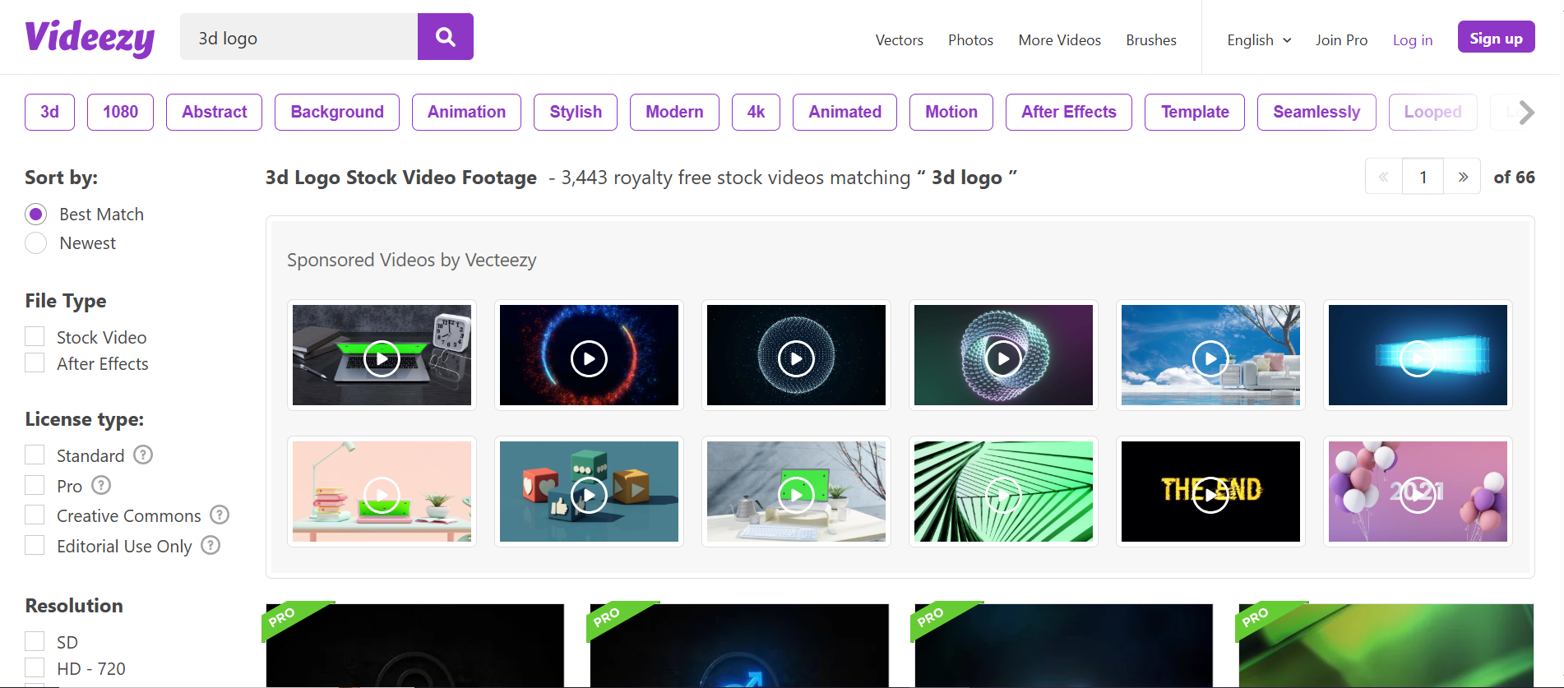Check the After Effects file type
The image size is (1564, 688).
(35, 362)
